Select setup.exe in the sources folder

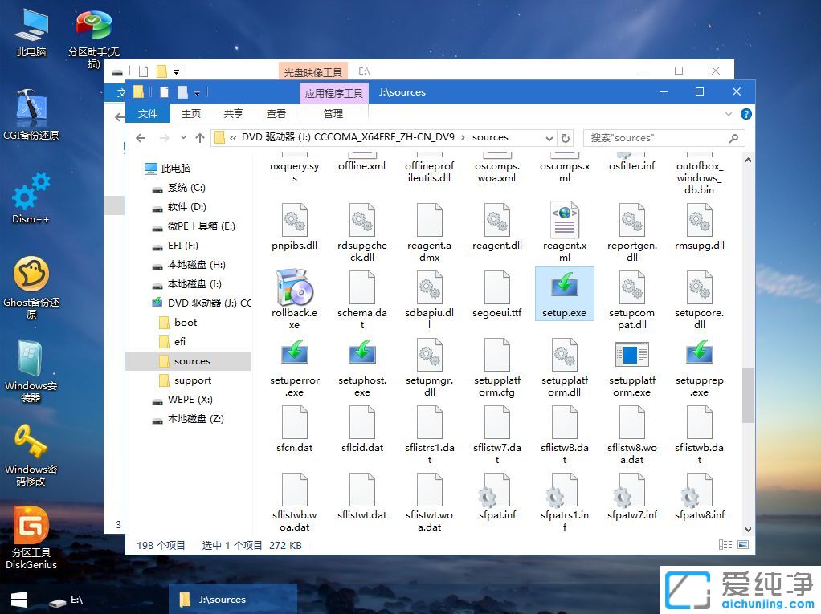pyautogui.click(x=565, y=293)
